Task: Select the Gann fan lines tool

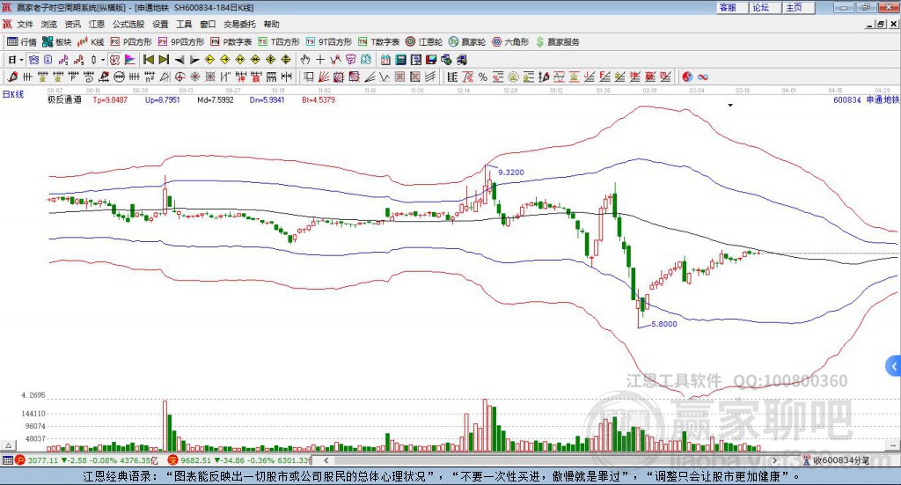Action: 324,77
